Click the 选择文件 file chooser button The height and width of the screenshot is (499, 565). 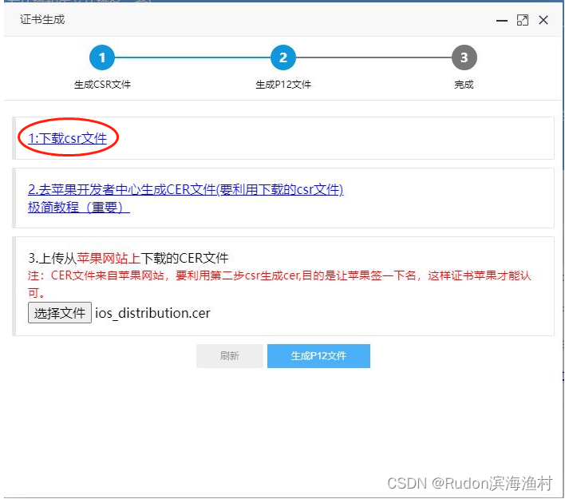pos(60,313)
